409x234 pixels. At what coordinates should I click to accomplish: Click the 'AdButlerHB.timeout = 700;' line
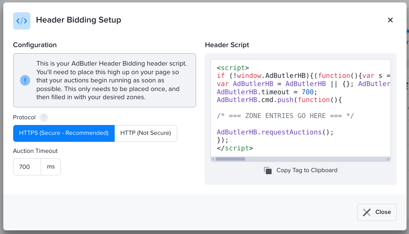pyautogui.click(x=267, y=92)
